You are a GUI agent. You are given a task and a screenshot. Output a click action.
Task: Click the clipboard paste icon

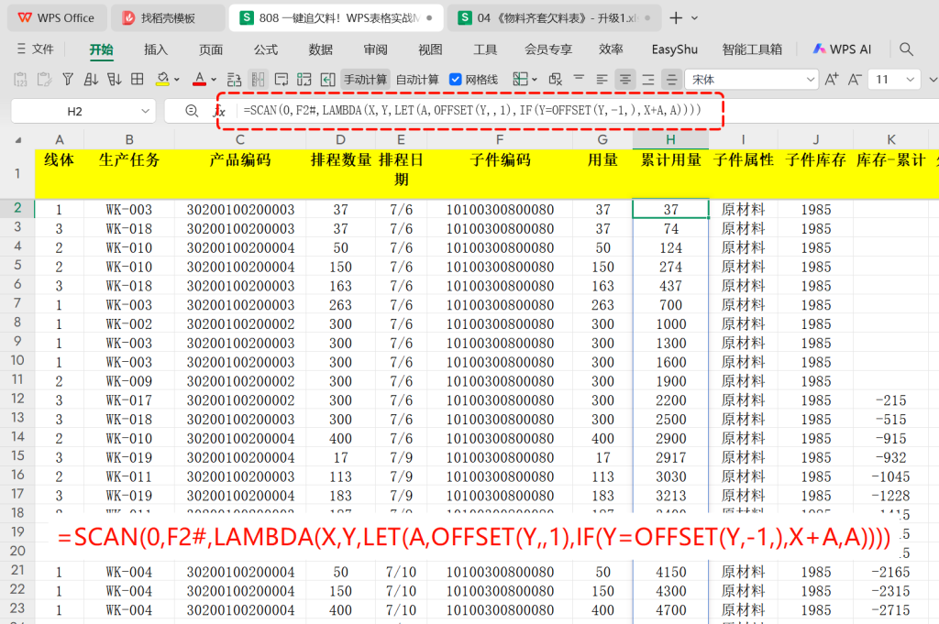44,80
